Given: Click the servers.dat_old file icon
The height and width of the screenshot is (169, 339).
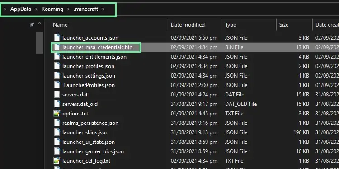Looking at the screenshot, I should (x=57, y=104).
